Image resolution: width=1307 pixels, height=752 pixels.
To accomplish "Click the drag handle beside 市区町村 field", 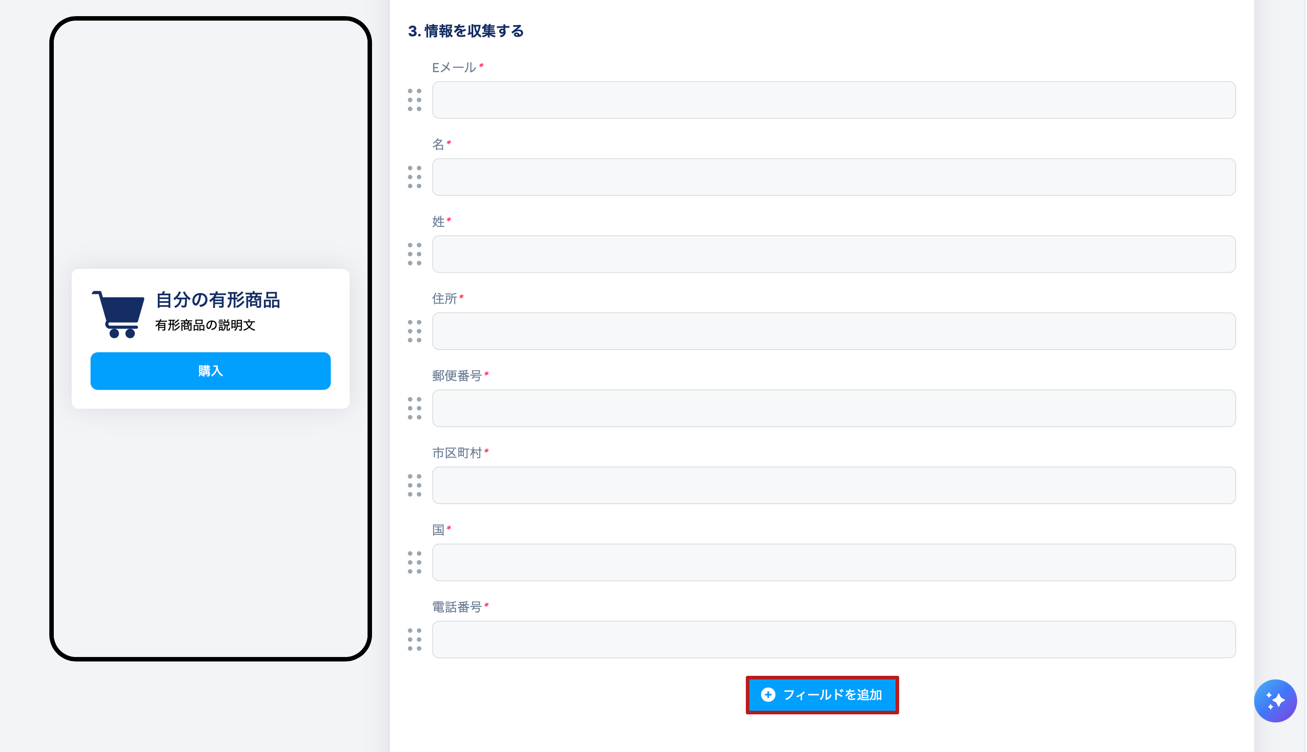I will coord(414,485).
